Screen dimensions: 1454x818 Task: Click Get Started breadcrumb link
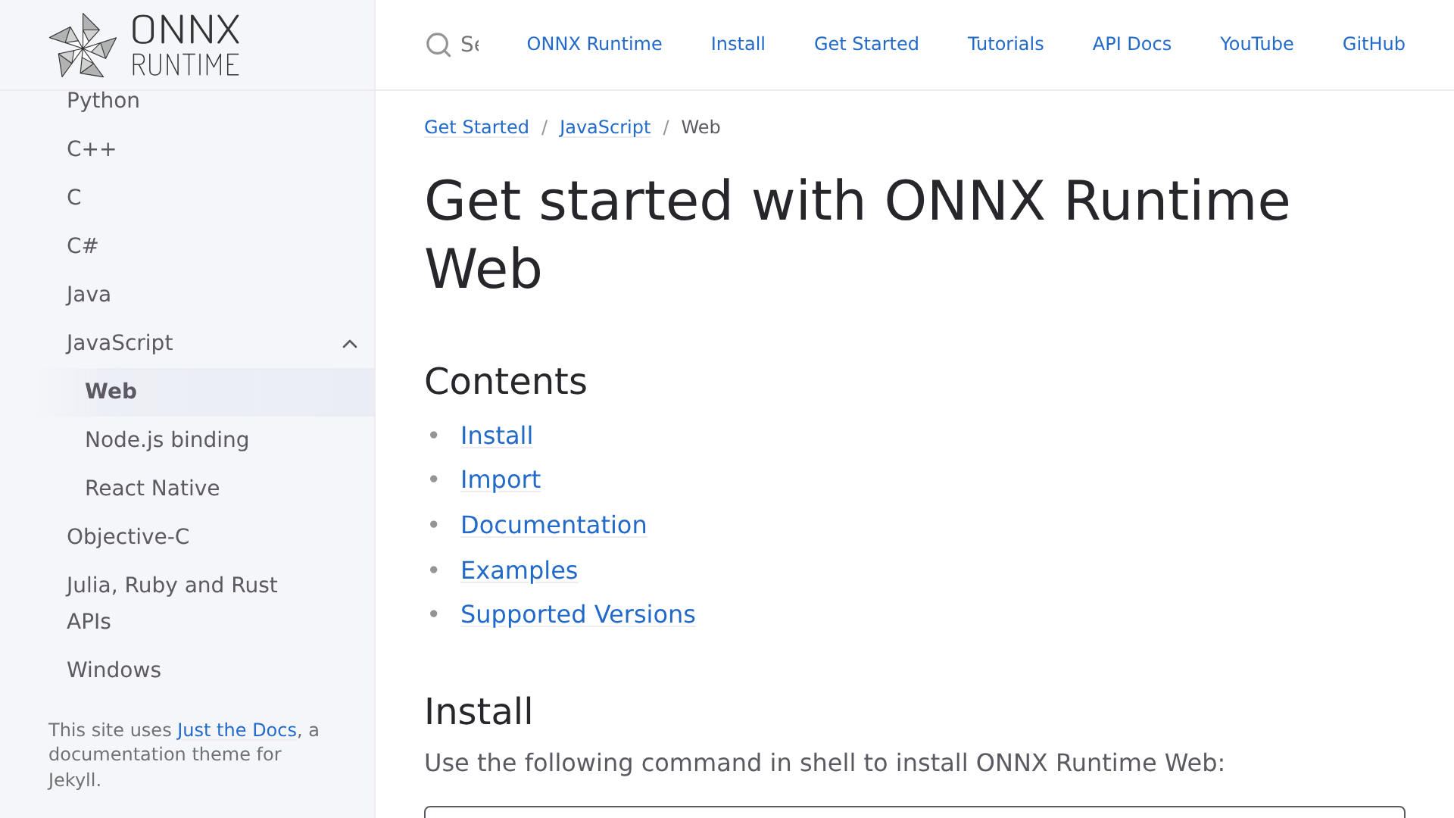(x=476, y=127)
